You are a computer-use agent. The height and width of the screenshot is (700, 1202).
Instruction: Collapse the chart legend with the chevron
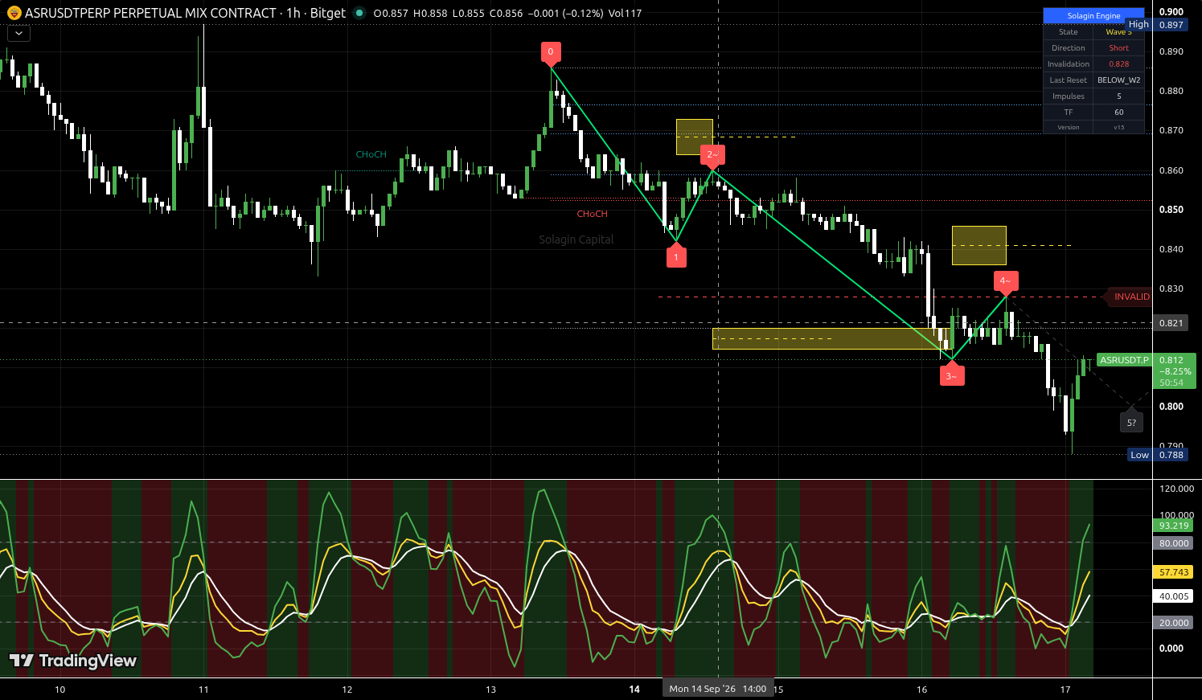18,34
